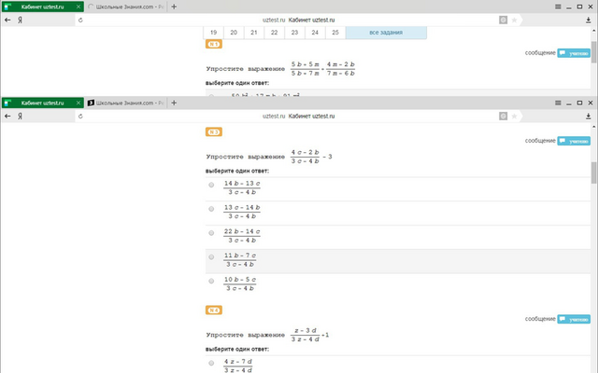This screenshot has width=598, height=373.
Task: Click the Protect icon in bottom address bar
Action: click(503, 116)
